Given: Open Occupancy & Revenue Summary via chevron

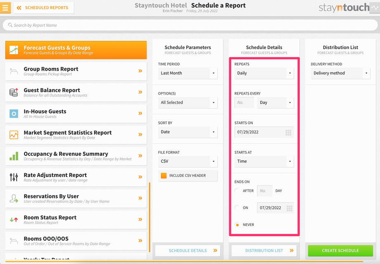Looking at the screenshot, I should click(x=140, y=156).
